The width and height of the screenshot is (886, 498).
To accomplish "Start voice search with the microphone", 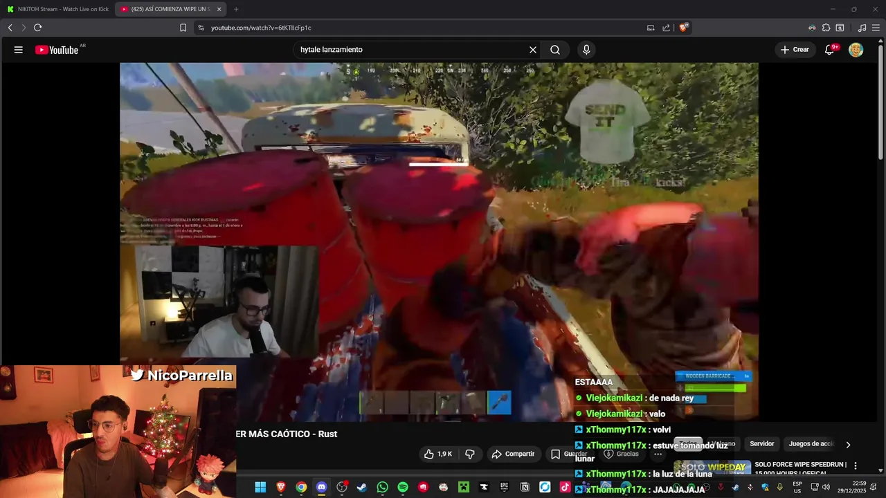I will [586, 50].
